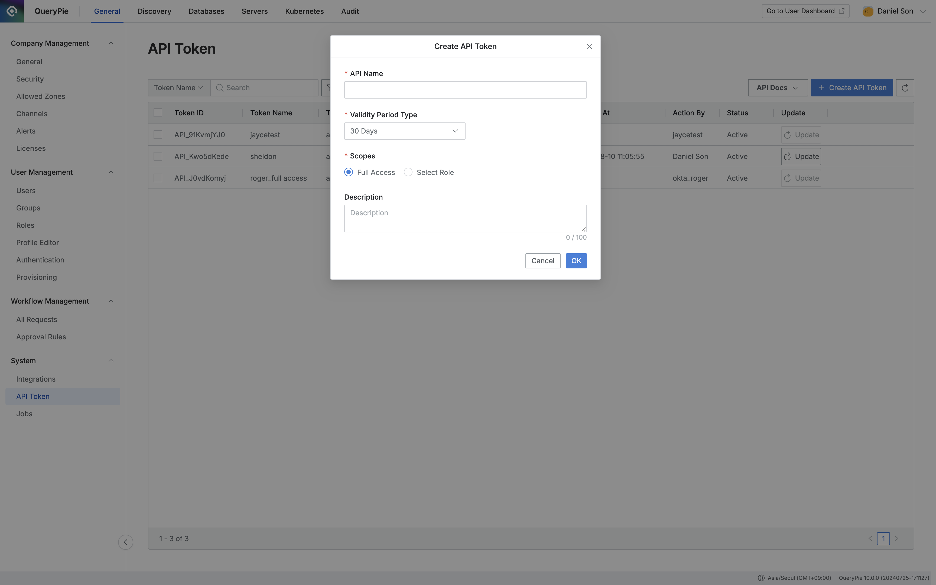
Task: Select the Full Access radio button
Action: pos(349,172)
